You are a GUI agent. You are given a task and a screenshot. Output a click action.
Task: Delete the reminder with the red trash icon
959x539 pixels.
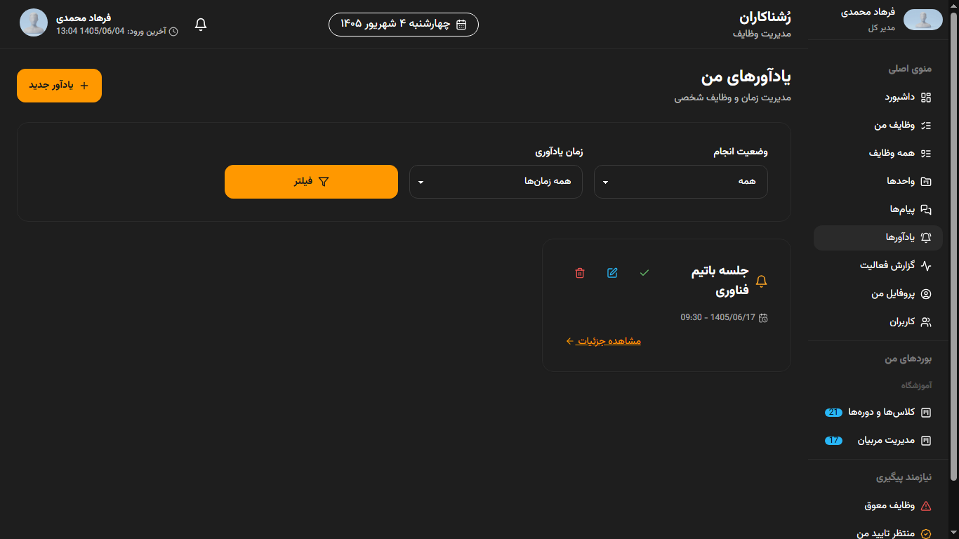pos(580,273)
